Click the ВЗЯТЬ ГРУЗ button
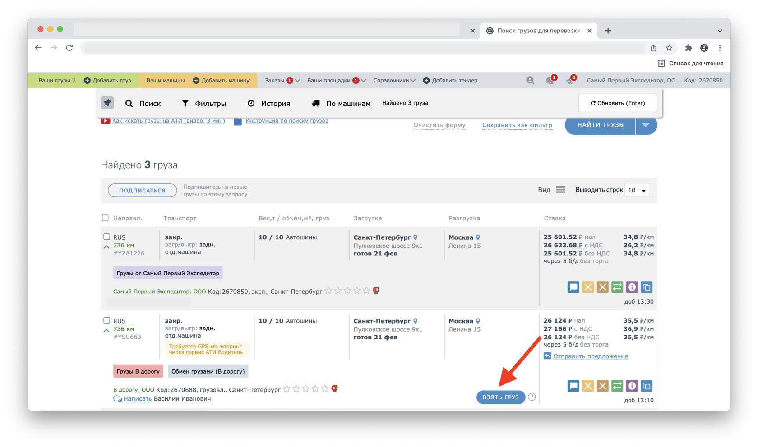 tap(500, 397)
